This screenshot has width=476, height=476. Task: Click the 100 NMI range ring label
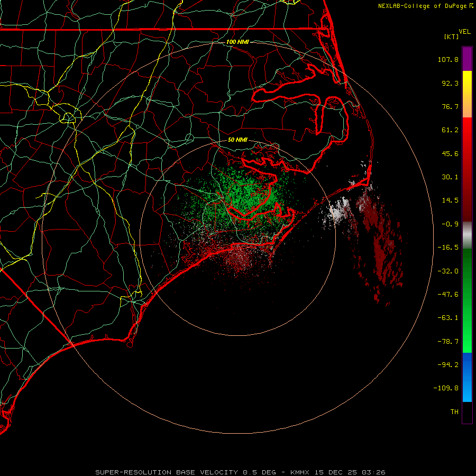click(x=237, y=42)
